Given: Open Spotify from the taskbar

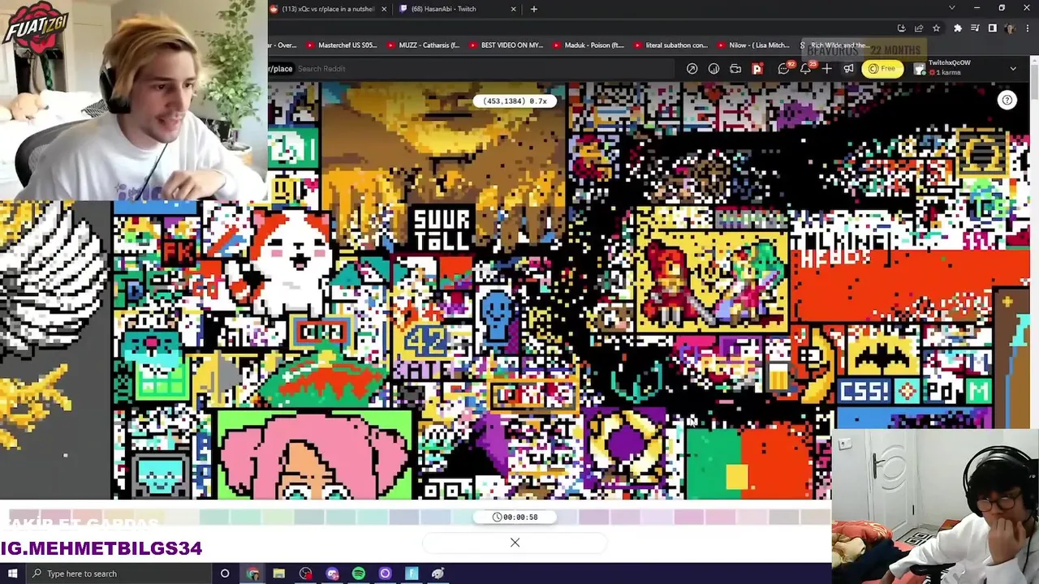Looking at the screenshot, I should (358, 573).
